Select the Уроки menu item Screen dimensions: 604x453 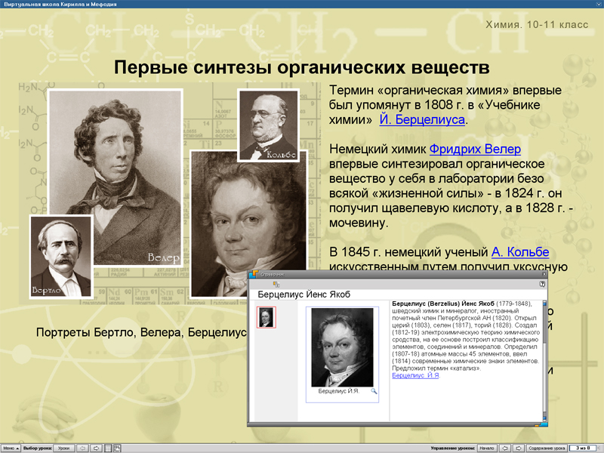63,447
